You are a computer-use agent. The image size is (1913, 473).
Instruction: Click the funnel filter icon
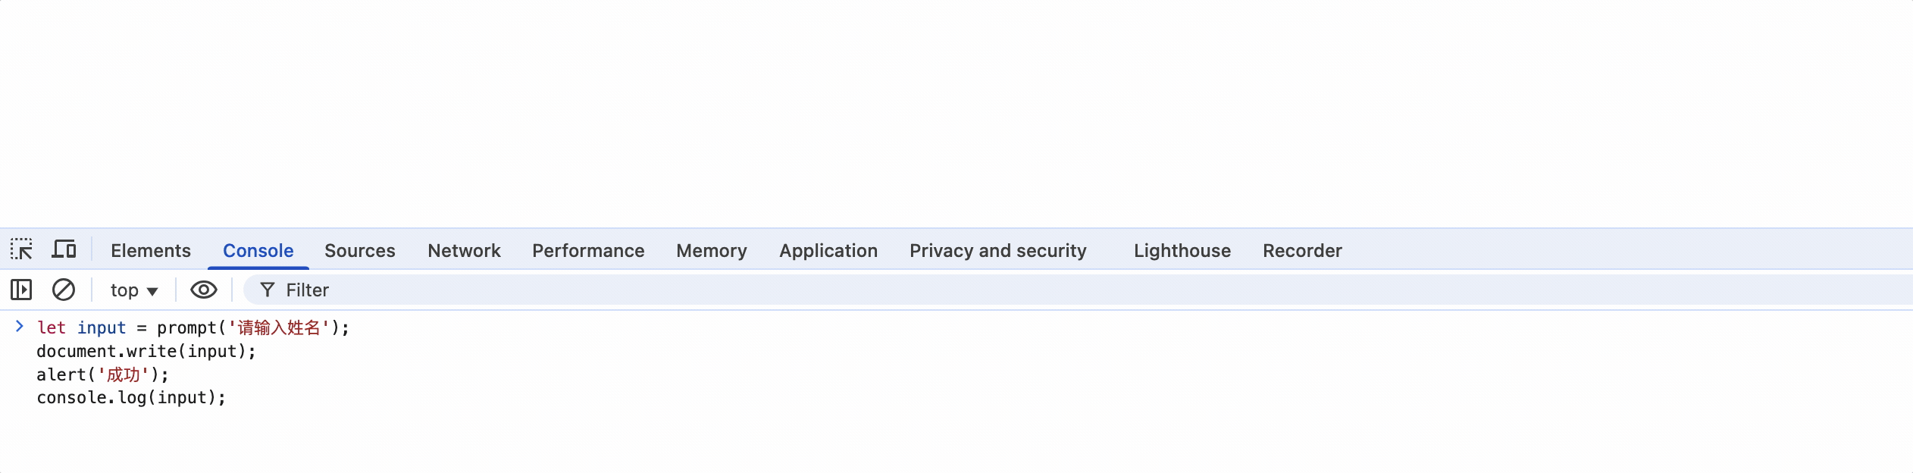coord(267,290)
